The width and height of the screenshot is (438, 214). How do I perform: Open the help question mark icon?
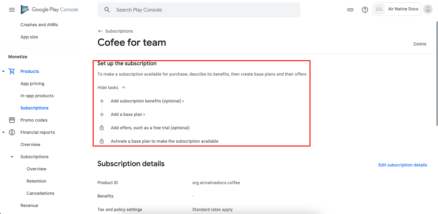pyautogui.click(x=365, y=10)
